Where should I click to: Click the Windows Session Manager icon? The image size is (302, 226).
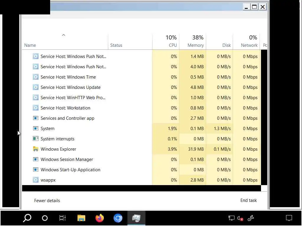(35, 159)
